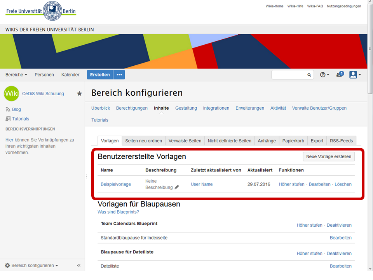
Task: Click Höher stufen for Blaupause für Dateiliste
Action: pyautogui.click(x=310, y=254)
